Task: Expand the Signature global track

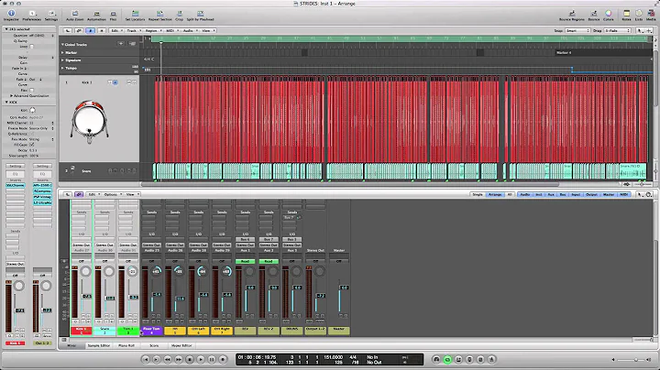Action: pyautogui.click(x=62, y=60)
